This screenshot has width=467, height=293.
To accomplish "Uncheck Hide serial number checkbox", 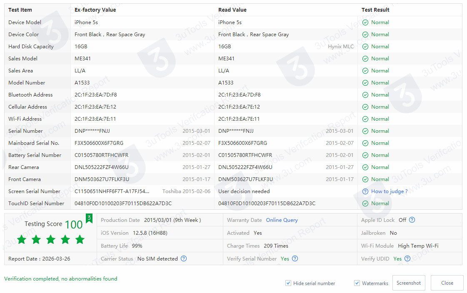I will (x=288, y=283).
